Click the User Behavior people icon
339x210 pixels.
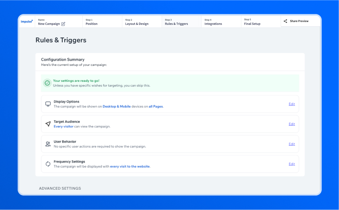(48, 144)
